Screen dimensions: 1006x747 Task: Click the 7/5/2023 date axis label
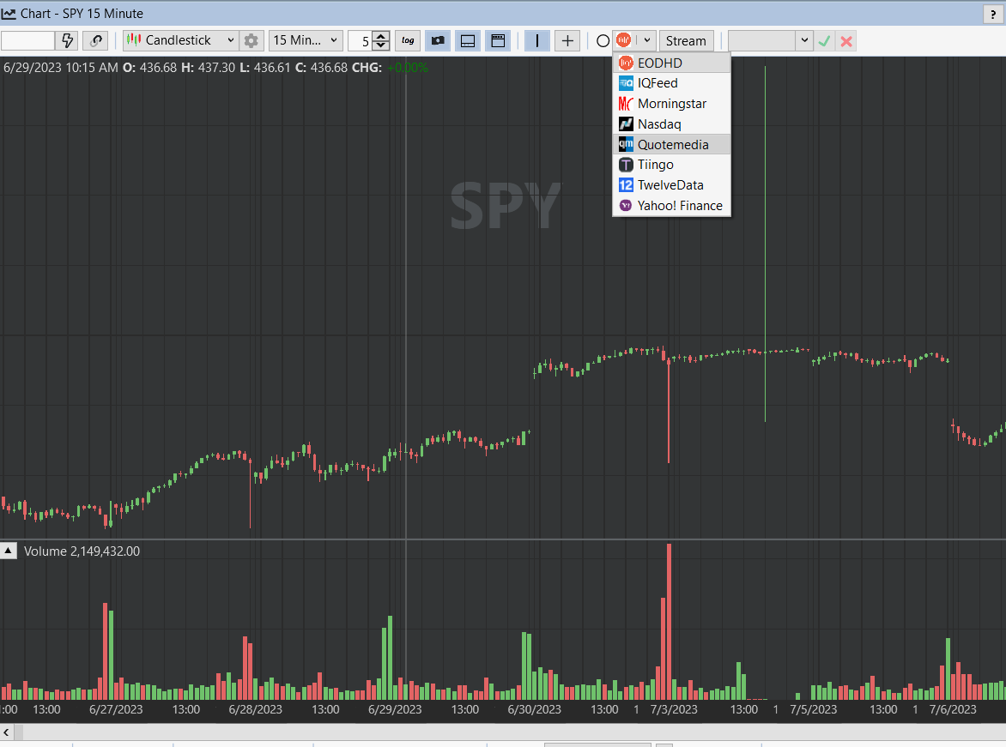point(813,710)
